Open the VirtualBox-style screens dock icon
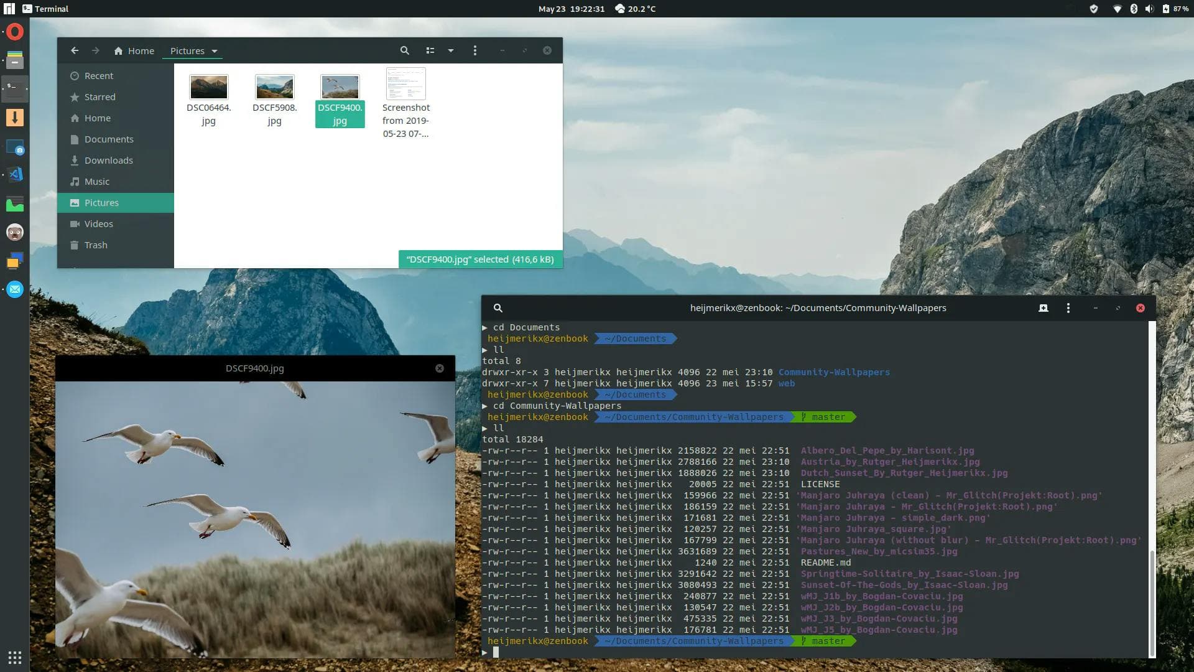This screenshot has width=1194, height=672. click(15, 261)
